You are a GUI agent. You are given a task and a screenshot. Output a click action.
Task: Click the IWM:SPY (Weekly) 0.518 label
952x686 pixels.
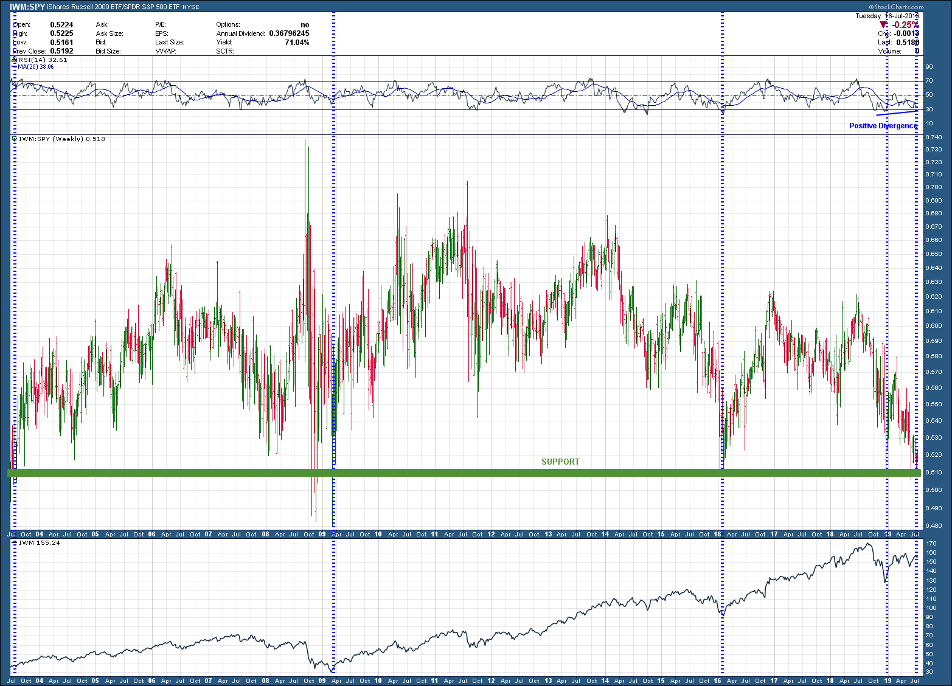point(62,139)
